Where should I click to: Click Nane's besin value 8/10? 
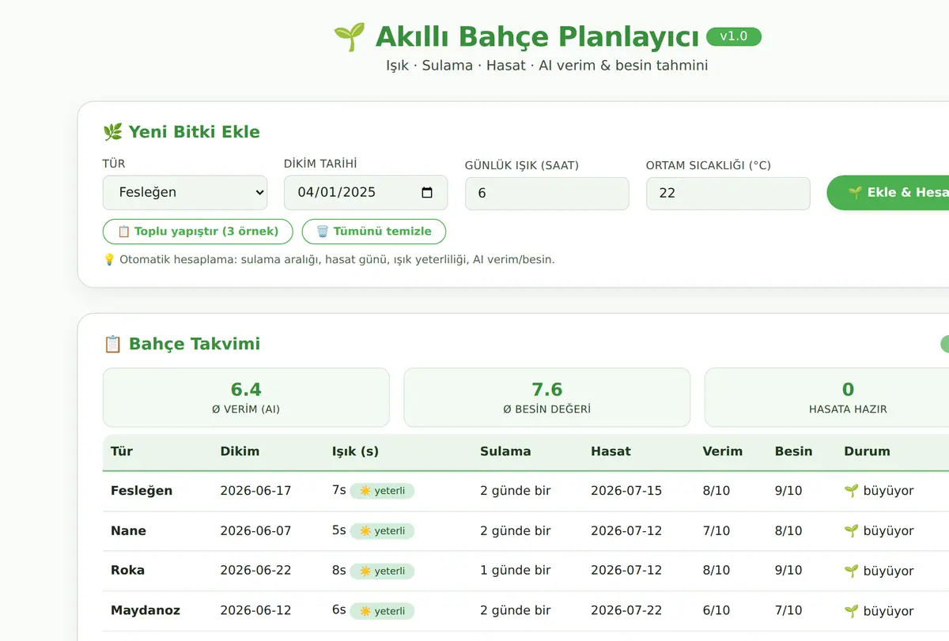coord(788,531)
